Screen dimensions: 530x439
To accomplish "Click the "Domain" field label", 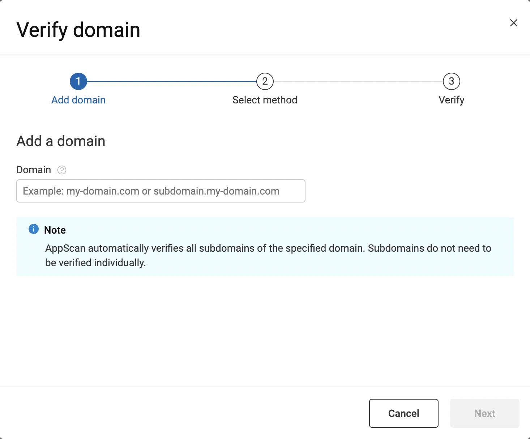I will [34, 170].
